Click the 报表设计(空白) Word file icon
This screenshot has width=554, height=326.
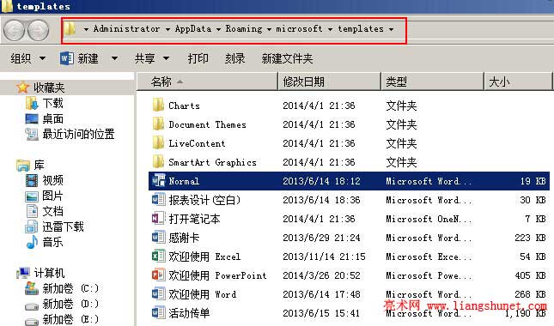158,200
